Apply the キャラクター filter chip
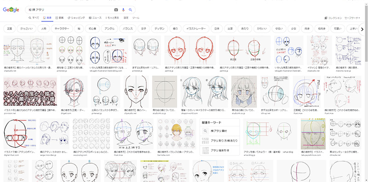 62,28
